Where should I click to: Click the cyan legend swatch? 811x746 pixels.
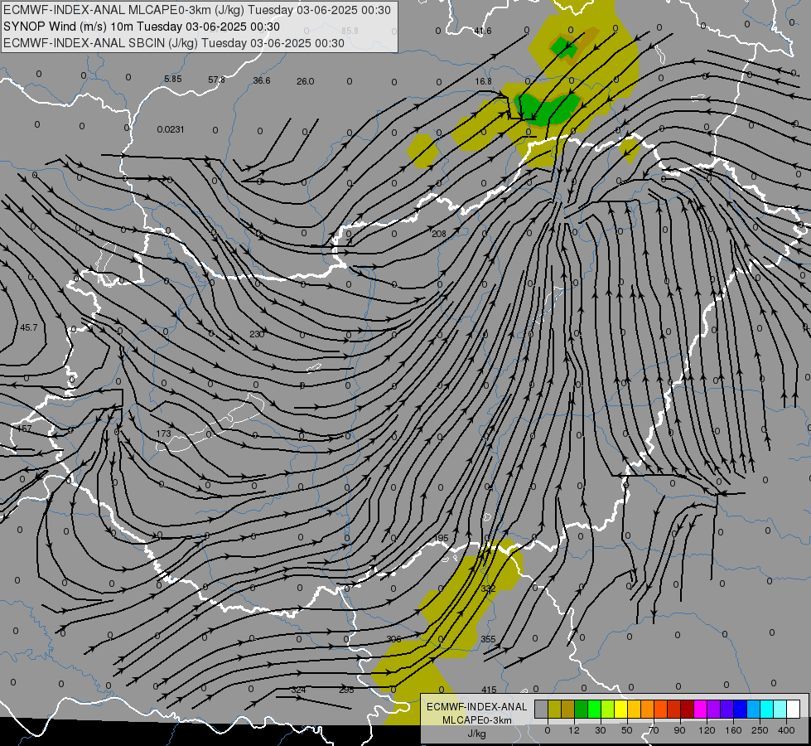point(766,710)
